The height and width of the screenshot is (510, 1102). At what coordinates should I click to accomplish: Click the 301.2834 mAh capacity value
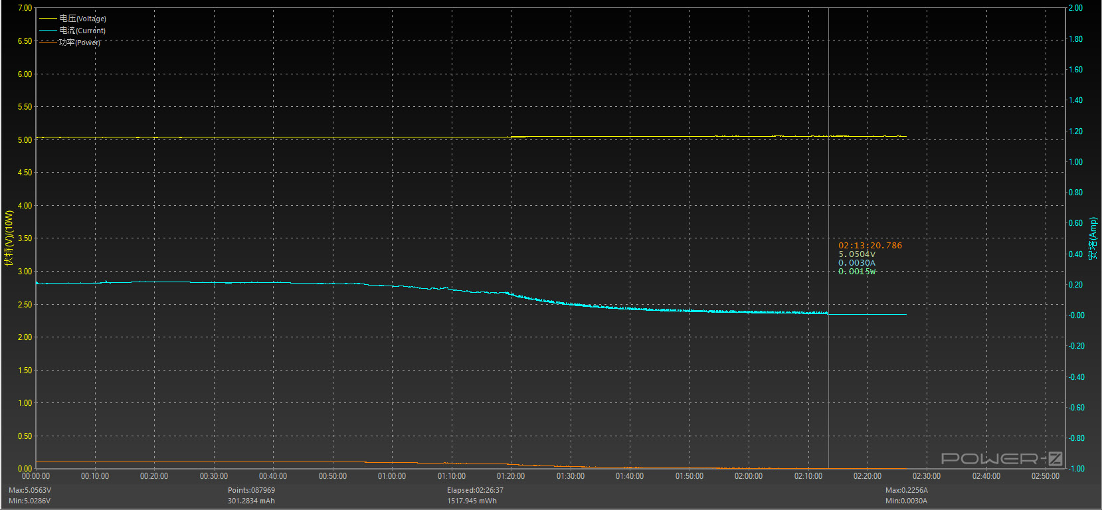[x=251, y=501]
